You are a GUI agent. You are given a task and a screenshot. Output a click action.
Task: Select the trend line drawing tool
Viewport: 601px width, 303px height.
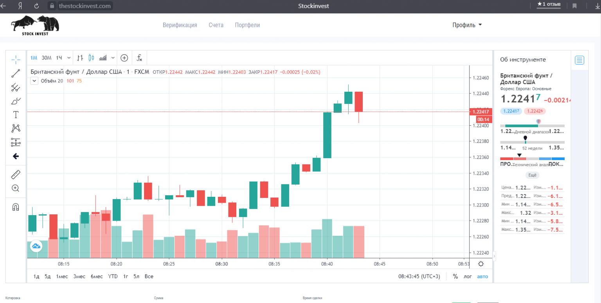[16, 73]
